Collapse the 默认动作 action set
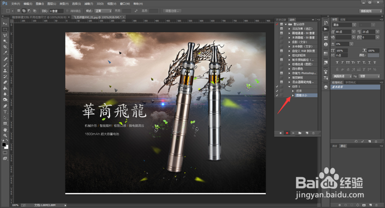The height and width of the screenshot is (208, 385). click(x=286, y=24)
